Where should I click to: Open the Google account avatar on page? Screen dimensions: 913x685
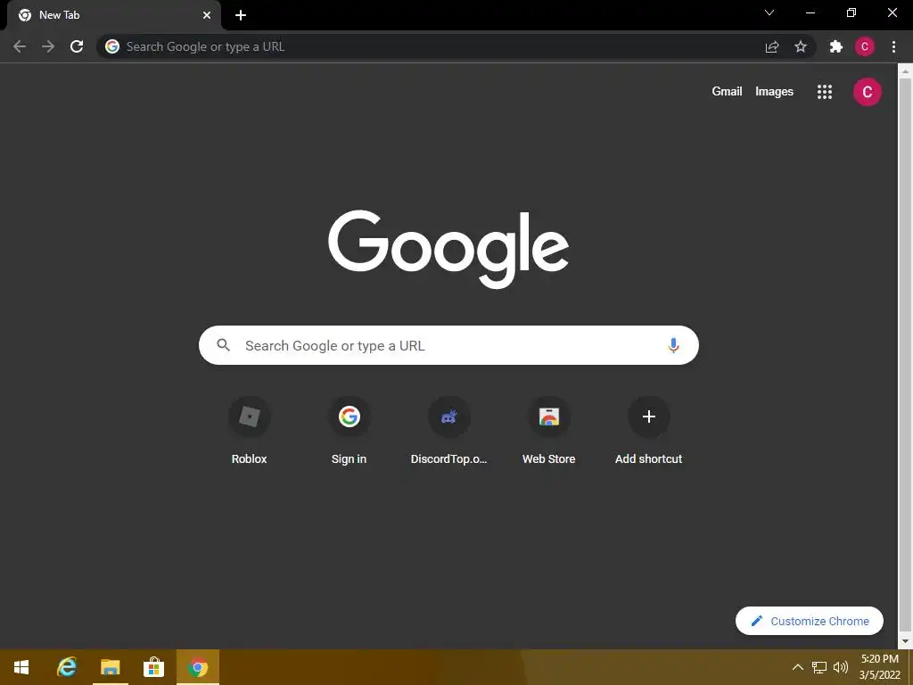pos(867,92)
